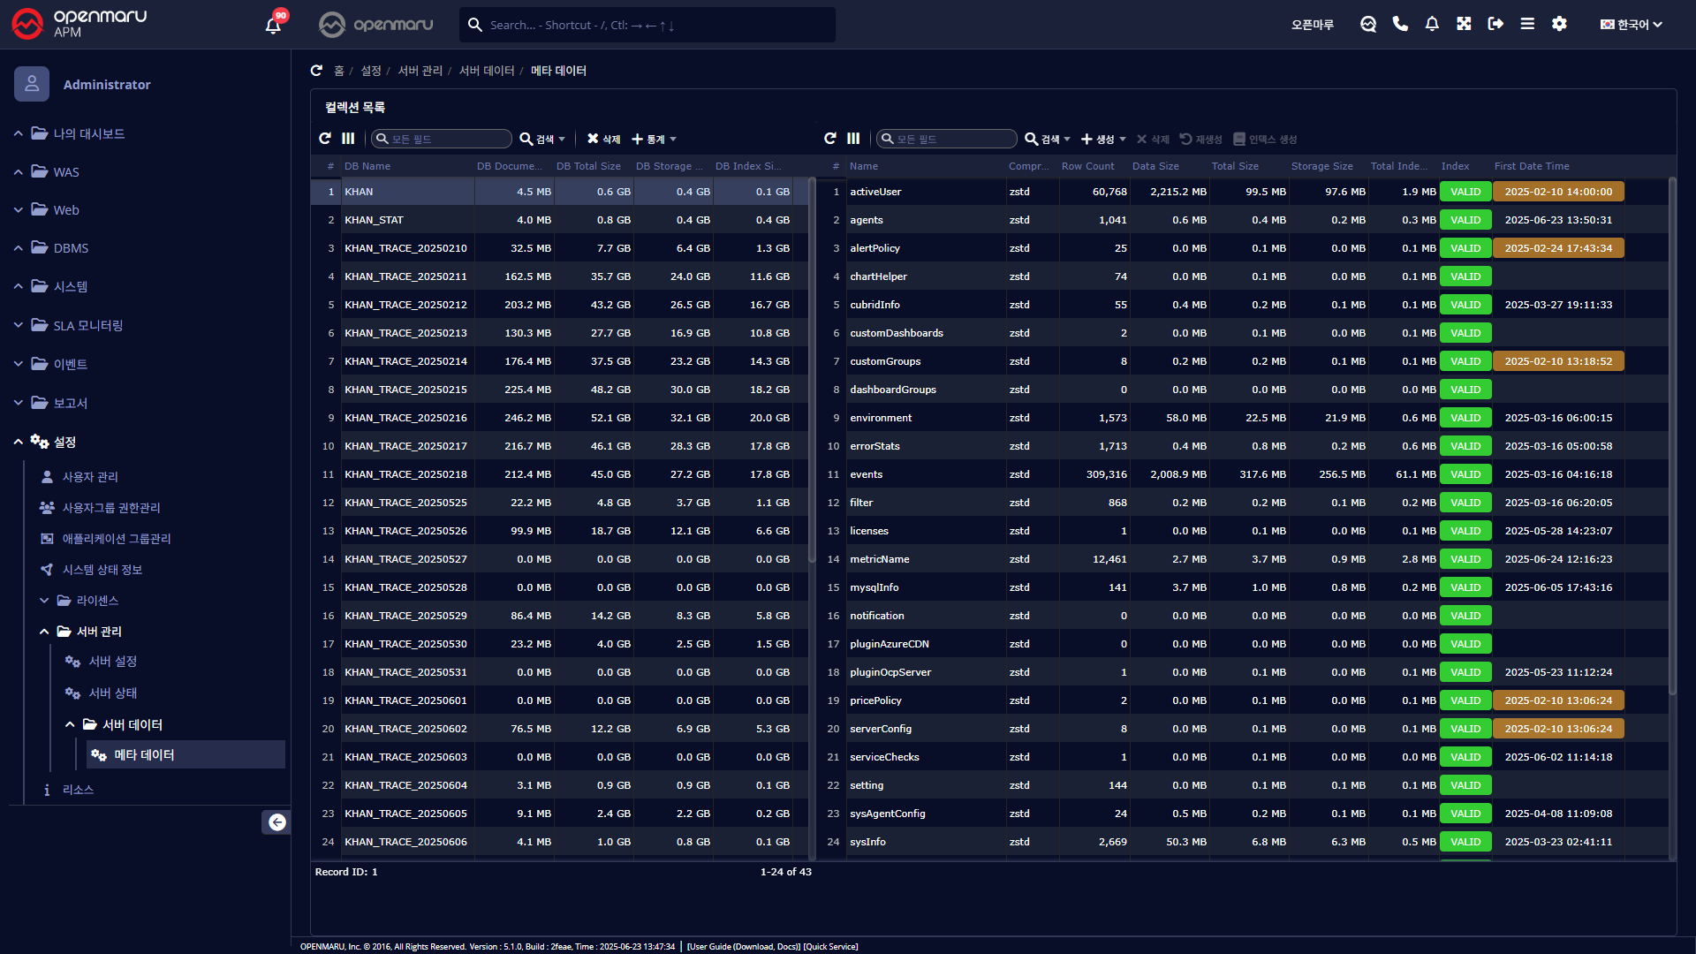Screen dimensions: 1696x954
Task: Click the phone contact icon
Action: (x=1400, y=24)
